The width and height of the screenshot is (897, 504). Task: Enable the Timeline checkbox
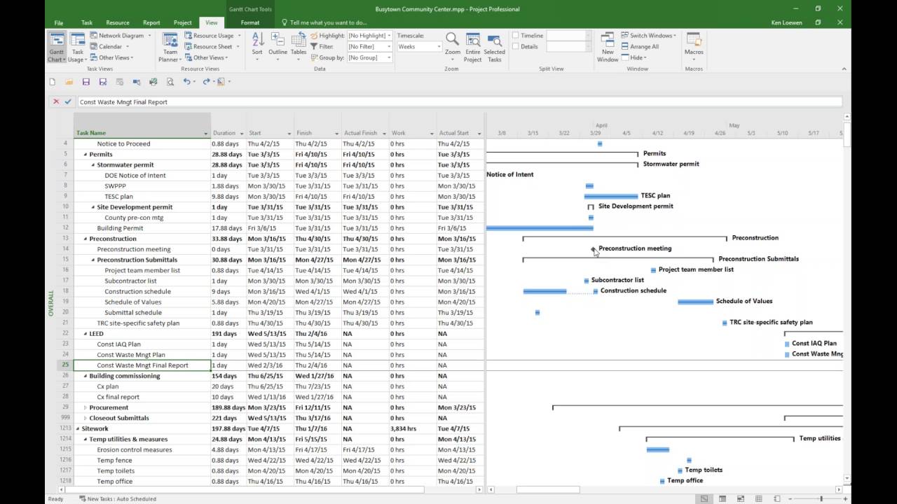(516, 36)
